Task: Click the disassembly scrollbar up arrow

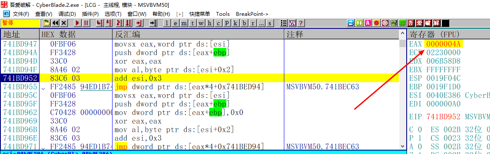Action: pos(402,34)
